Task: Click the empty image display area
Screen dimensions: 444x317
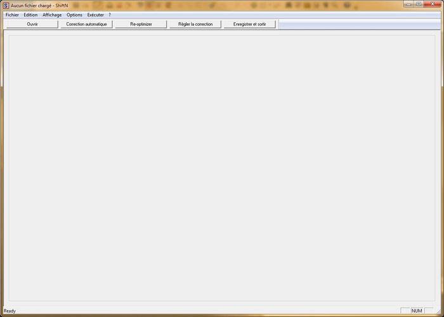Action: pos(222,168)
